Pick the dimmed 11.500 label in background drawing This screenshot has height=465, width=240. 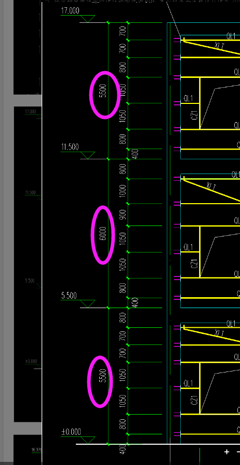tap(30, 193)
